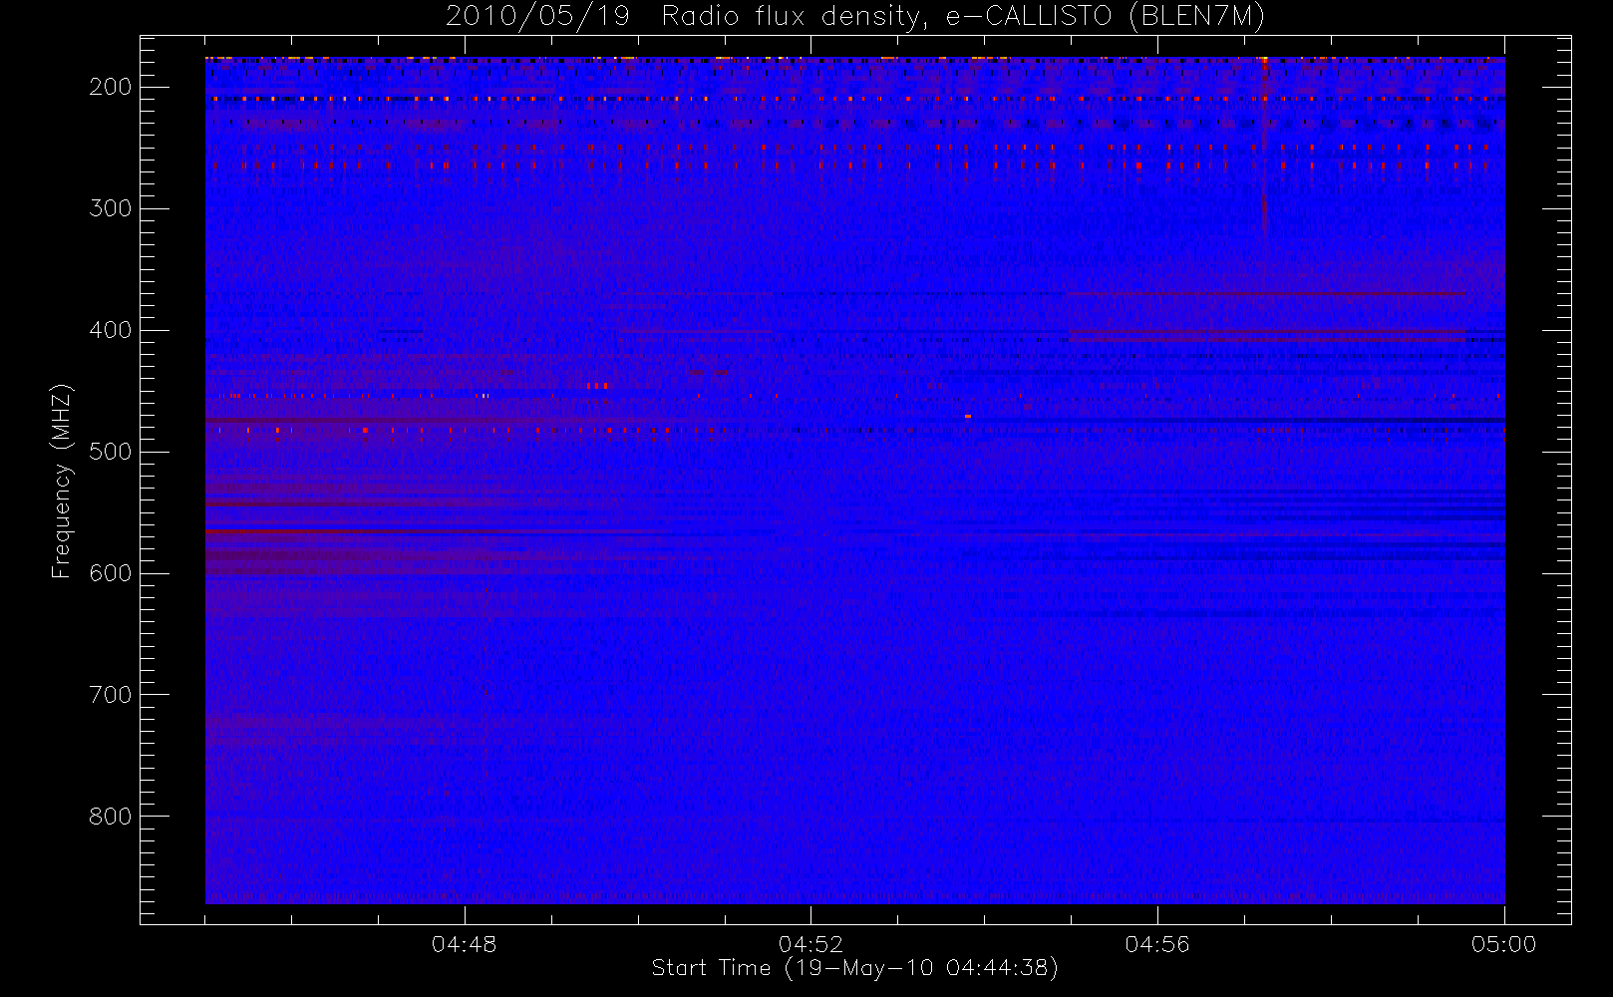Select the 700 frequency tick label
This screenshot has width=1613, height=997.
click(110, 696)
